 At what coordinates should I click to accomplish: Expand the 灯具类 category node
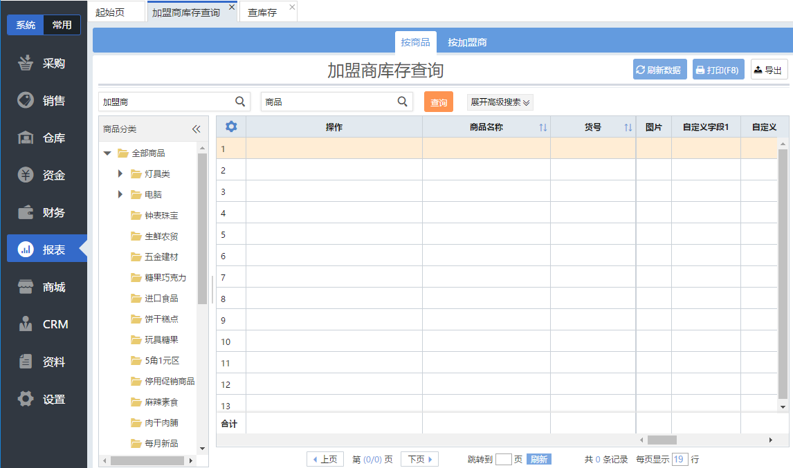tap(120, 174)
